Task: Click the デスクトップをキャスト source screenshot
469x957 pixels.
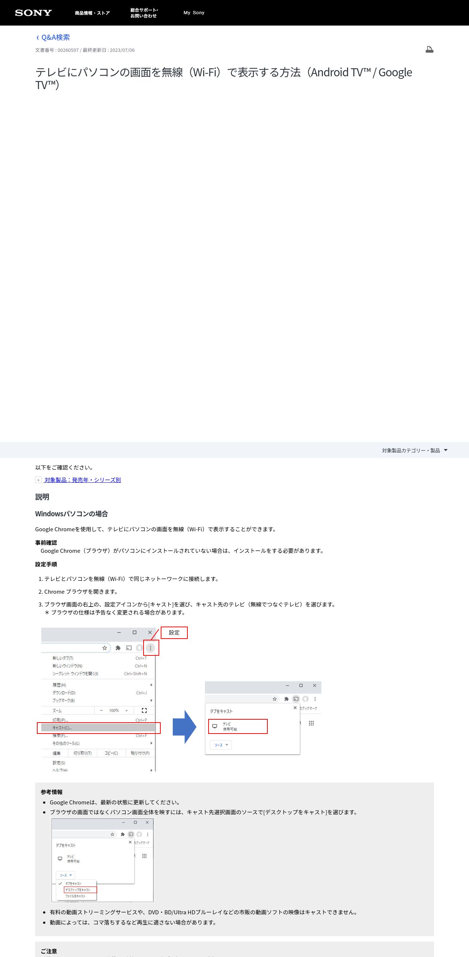Action: (x=102, y=860)
